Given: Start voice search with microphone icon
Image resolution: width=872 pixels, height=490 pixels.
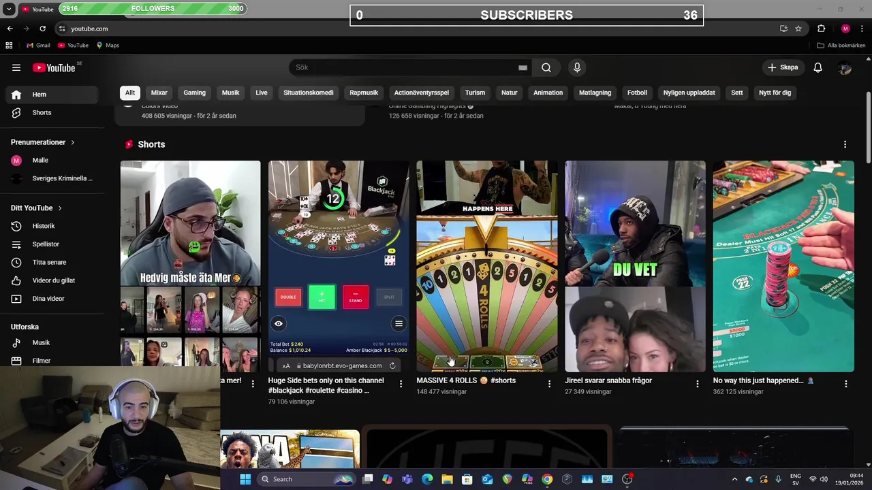Looking at the screenshot, I should [577, 67].
